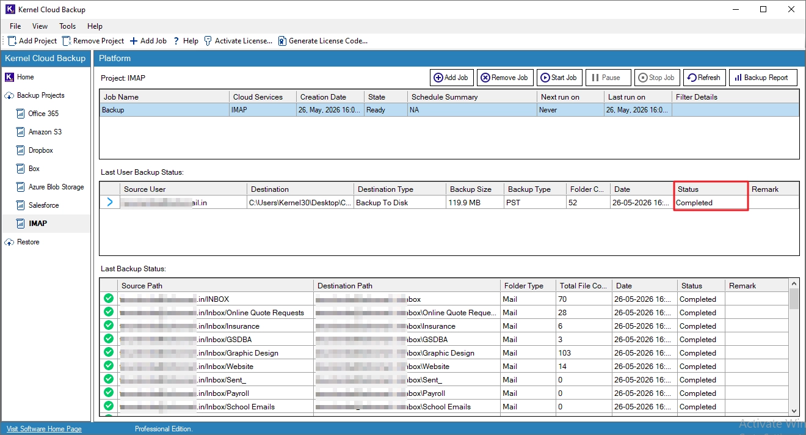
Task: Click the Dropbox project icon
Action: click(x=21, y=150)
